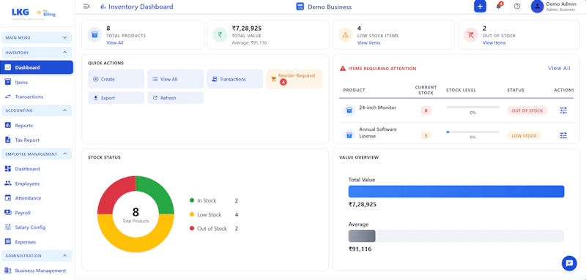Click the red Out of Stock legend dot
Image resolution: width=586 pixels, height=280 pixels.
192,229
